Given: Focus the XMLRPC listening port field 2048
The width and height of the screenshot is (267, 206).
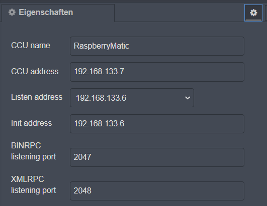Looking at the screenshot, I should pos(157,191).
